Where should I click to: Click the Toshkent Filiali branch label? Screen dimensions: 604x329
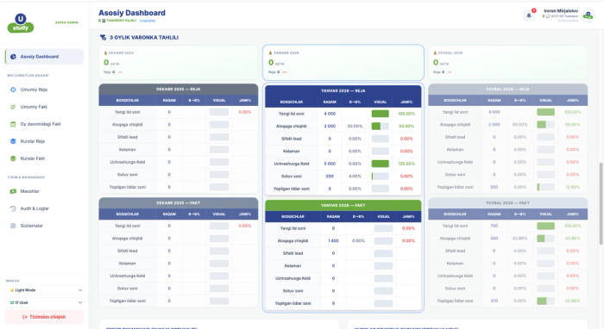tap(122, 21)
